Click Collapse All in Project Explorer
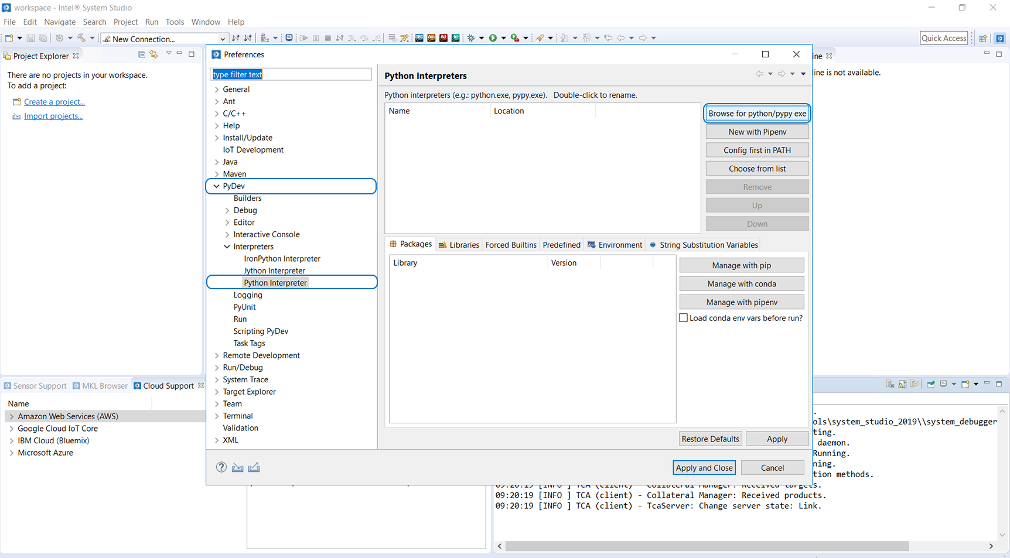Screen dimensions: 1010x558 click(x=142, y=54)
